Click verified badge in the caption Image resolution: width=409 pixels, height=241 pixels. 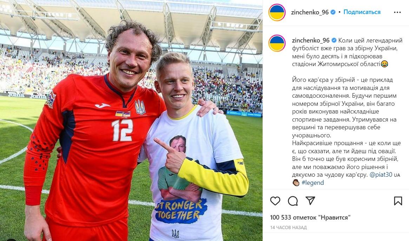(334, 40)
